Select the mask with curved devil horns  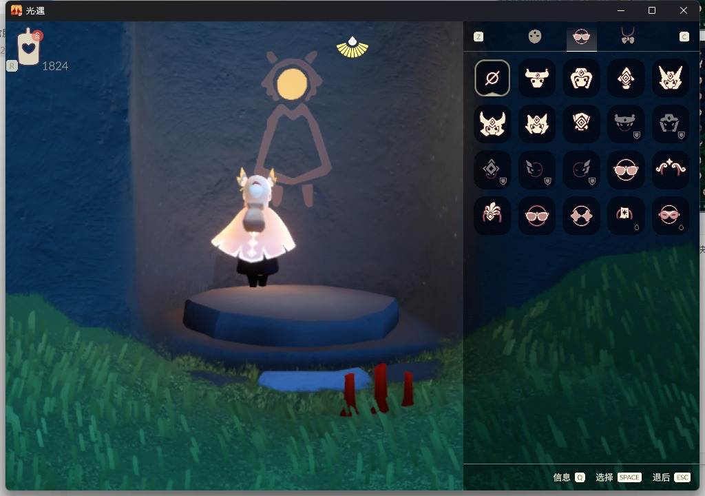point(492,124)
